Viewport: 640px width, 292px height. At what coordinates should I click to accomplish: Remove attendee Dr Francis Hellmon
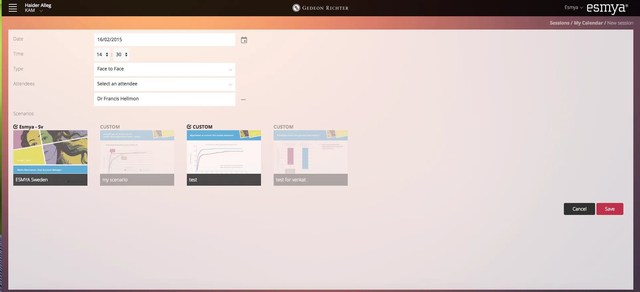pos(243,100)
